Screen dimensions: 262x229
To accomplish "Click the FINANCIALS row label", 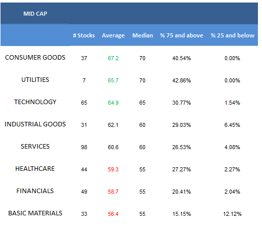I will tap(35, 191).
